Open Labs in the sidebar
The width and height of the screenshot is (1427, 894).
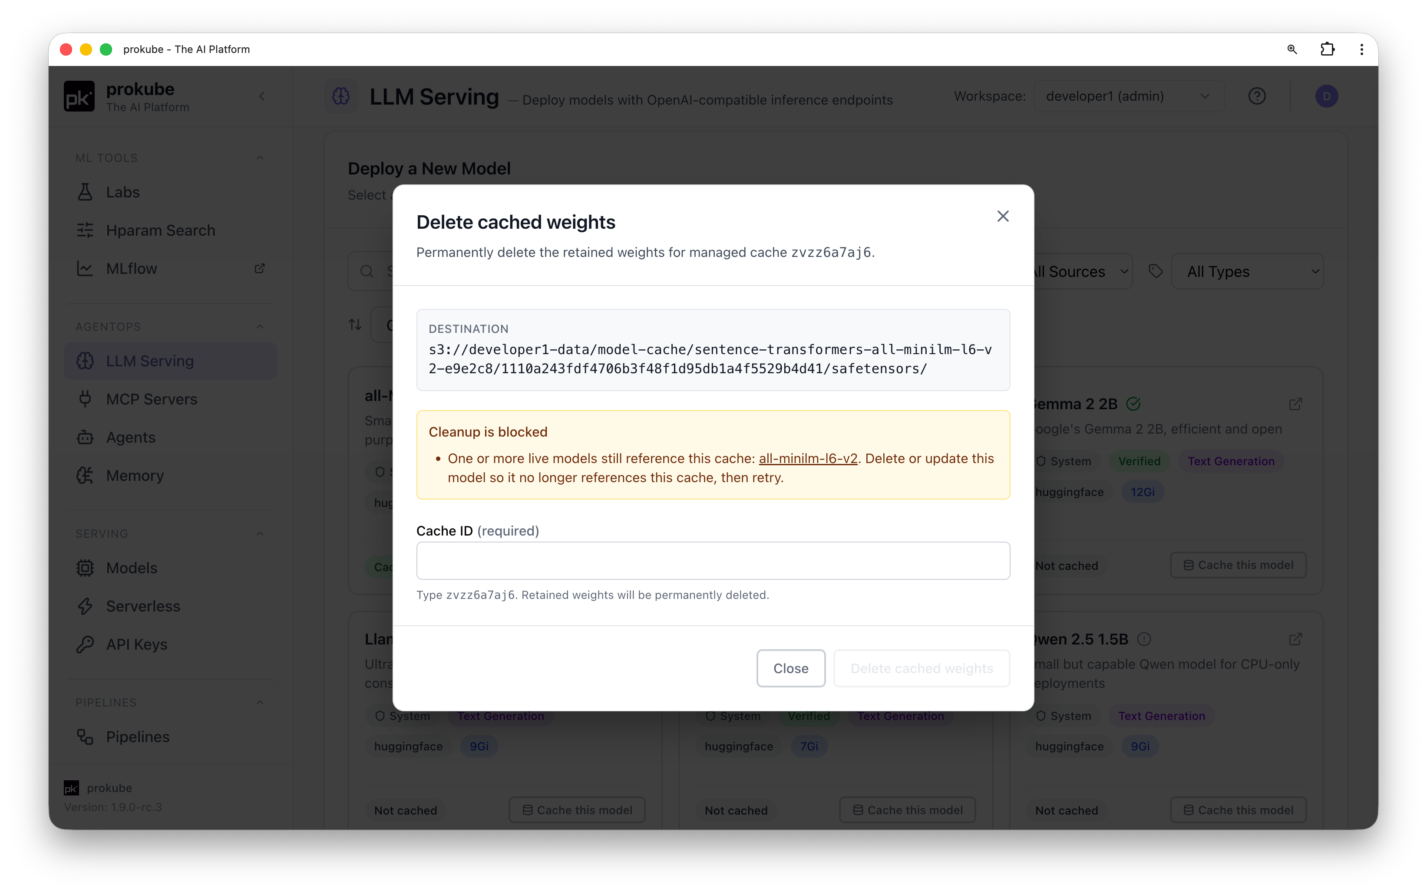170,192
